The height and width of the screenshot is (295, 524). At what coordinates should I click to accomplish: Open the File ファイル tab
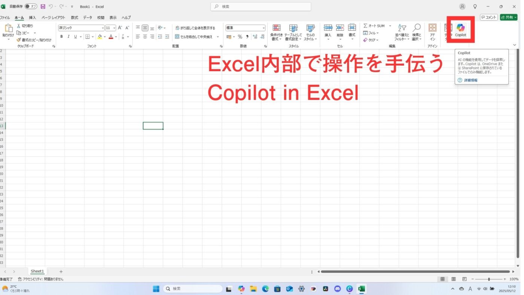(4, 18)
